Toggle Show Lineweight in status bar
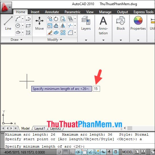 pyautogui.click(x=109, y=152)
